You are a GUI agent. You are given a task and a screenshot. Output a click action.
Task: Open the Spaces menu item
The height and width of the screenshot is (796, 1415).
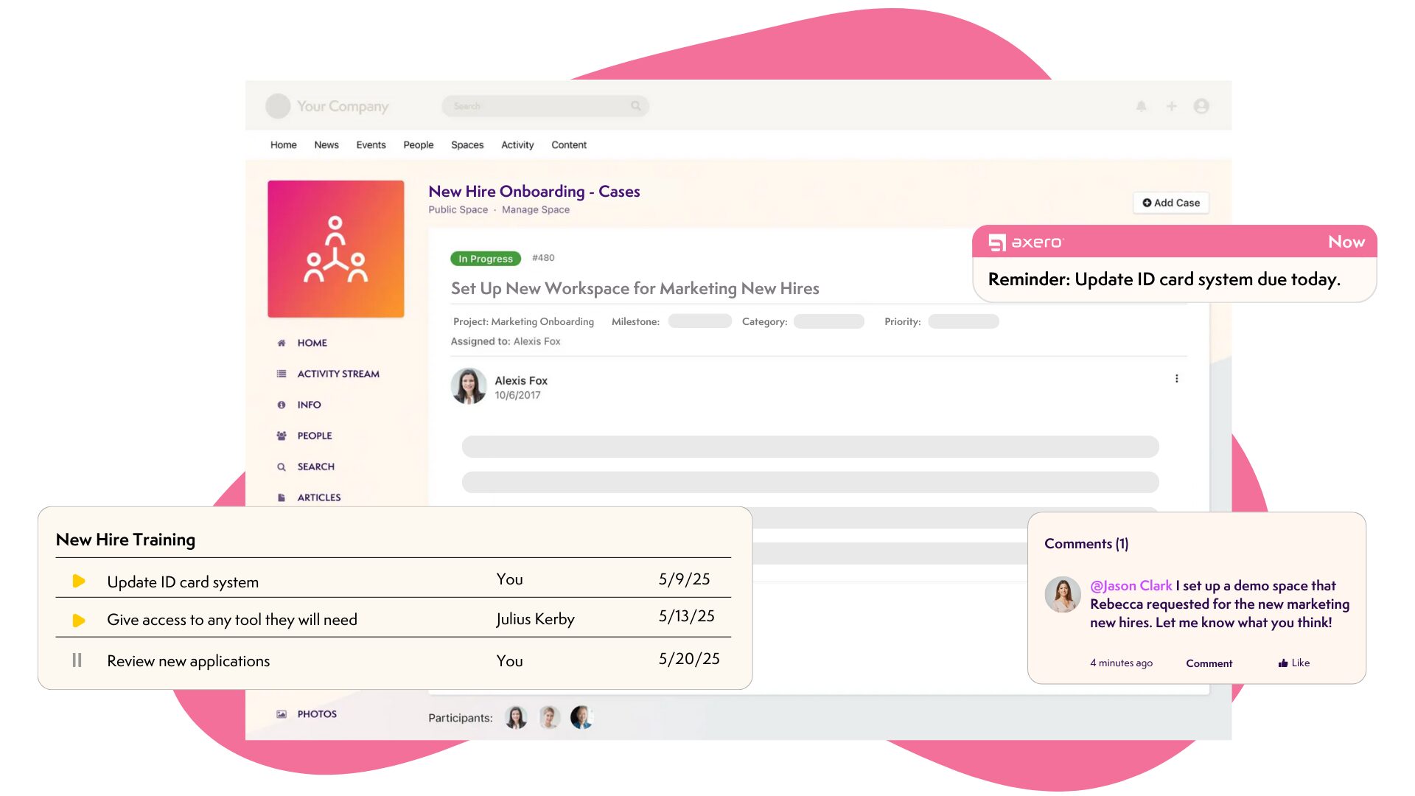coord(467,145)
